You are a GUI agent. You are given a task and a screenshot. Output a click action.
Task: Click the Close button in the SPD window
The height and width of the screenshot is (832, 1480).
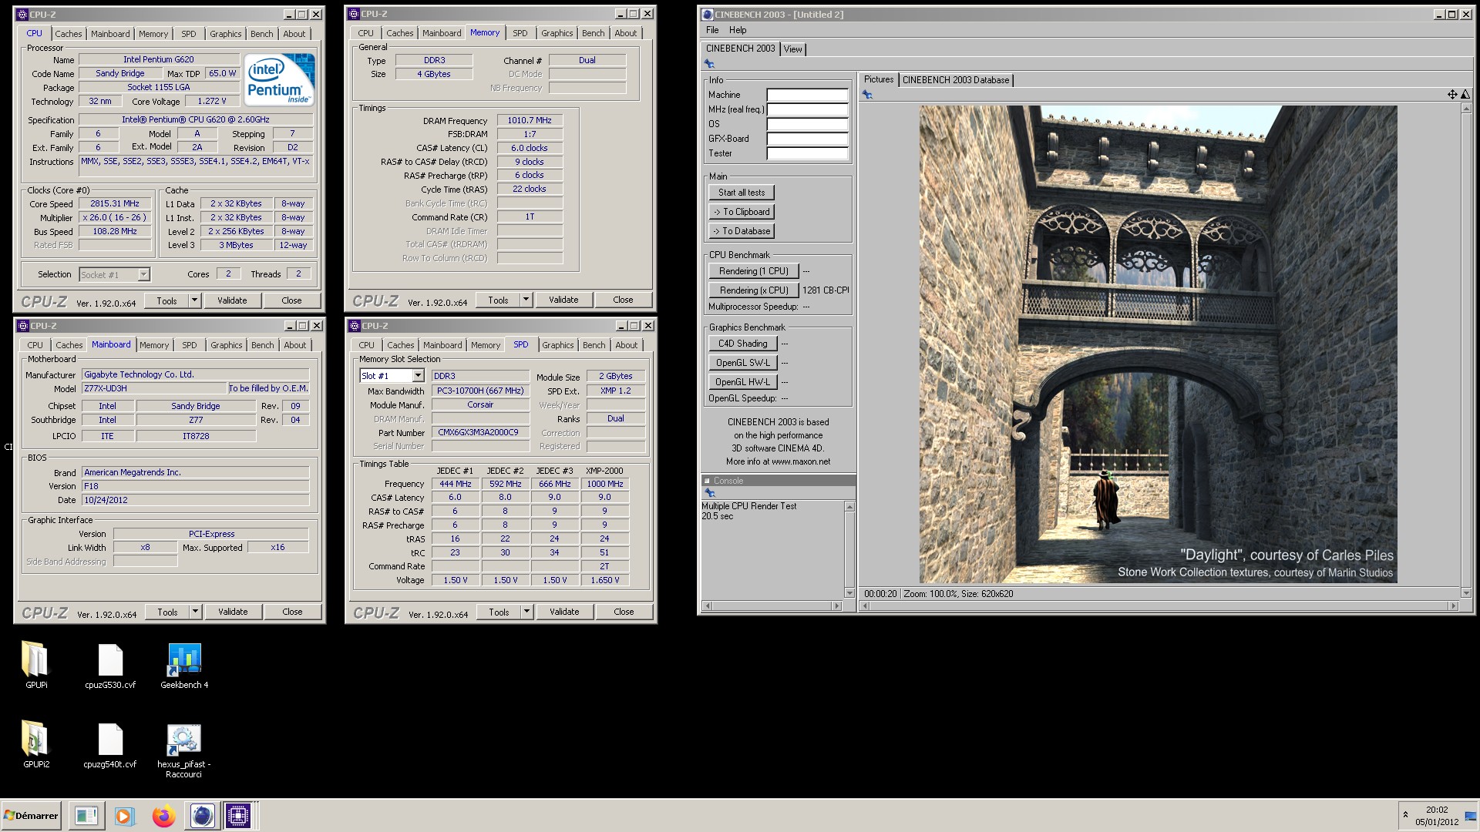tap(624, 612)
